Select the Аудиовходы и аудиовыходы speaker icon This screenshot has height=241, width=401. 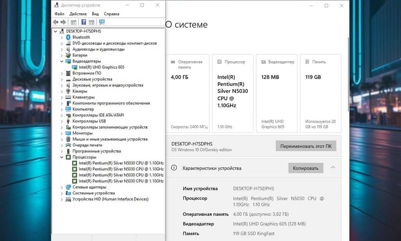pyautogui.click(x=68, y=49)
